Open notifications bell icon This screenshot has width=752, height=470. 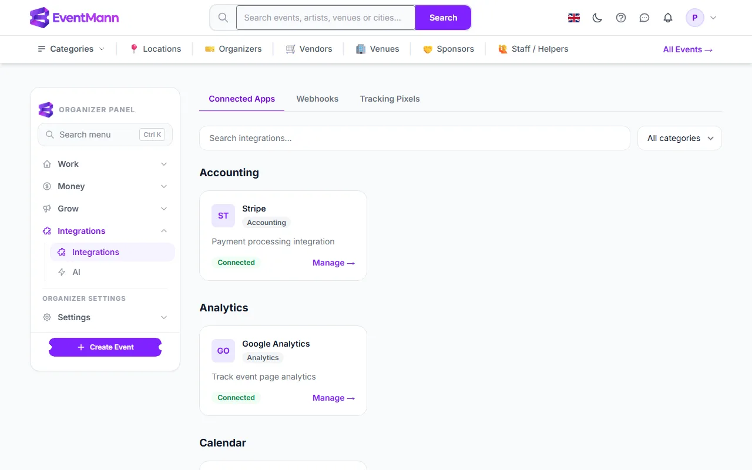[x=668, y=18]
